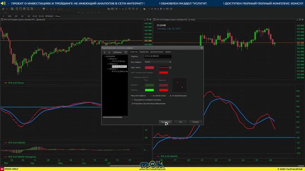Close the chart settings dialog

202,48
